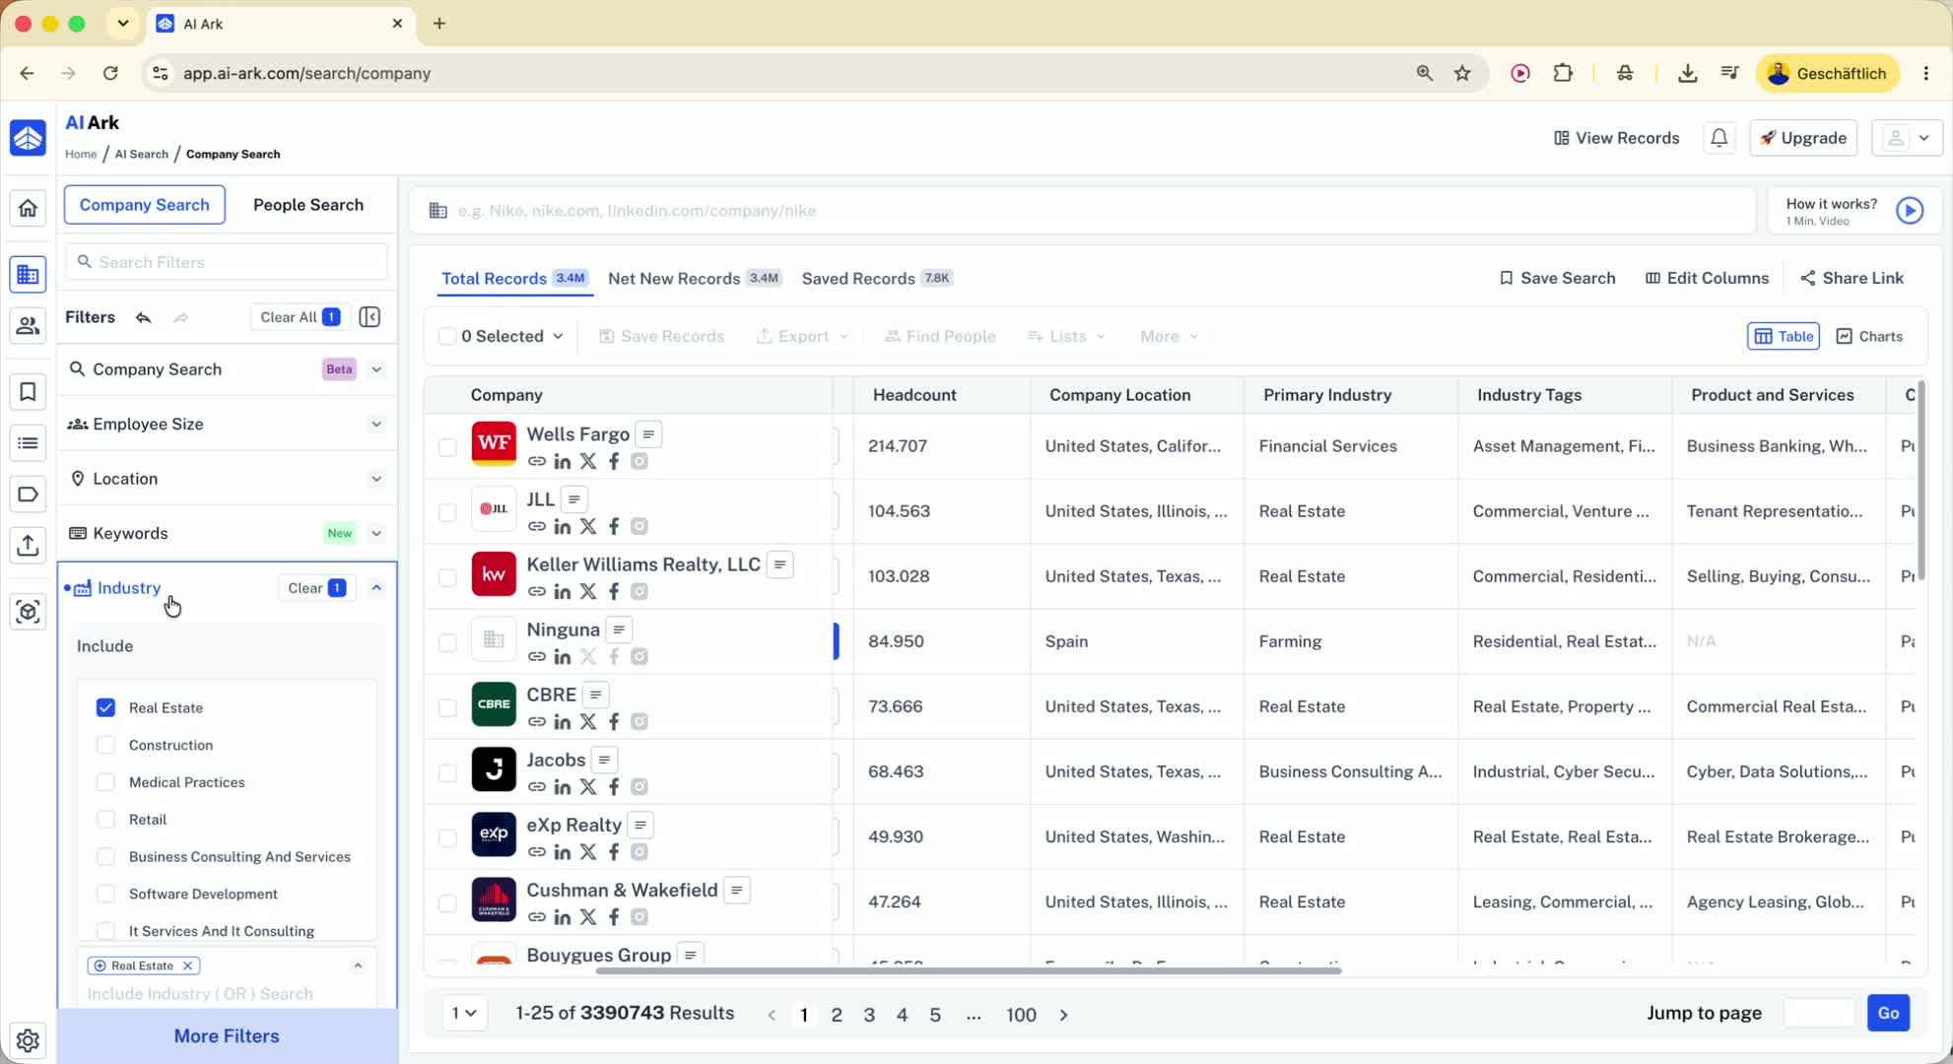This screenshot has width=1953, height=1064.
Task: Select the Table view
Action: point(1784,336)
